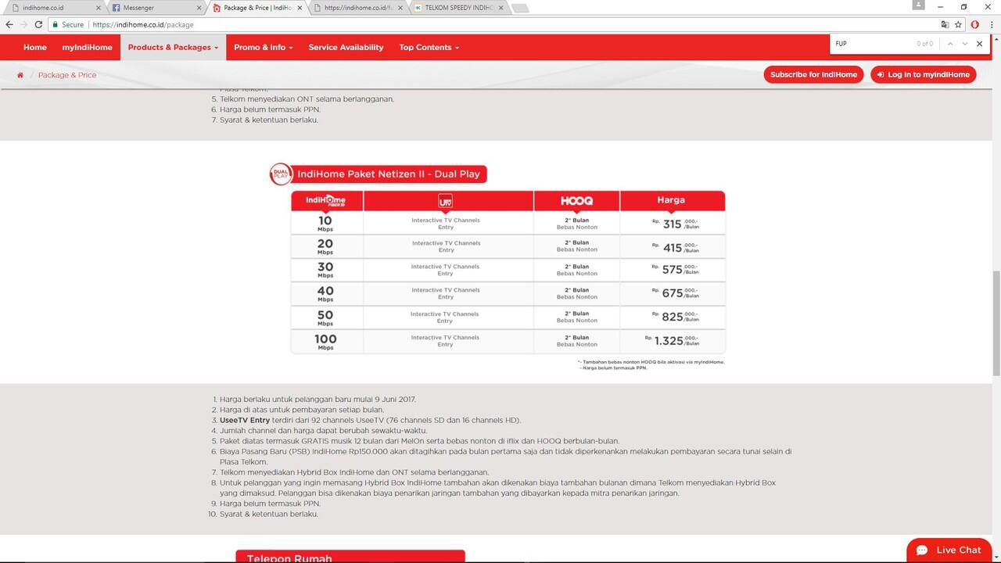
Task: Click the Chrome profile avatar icon
Action: point(920,5)
